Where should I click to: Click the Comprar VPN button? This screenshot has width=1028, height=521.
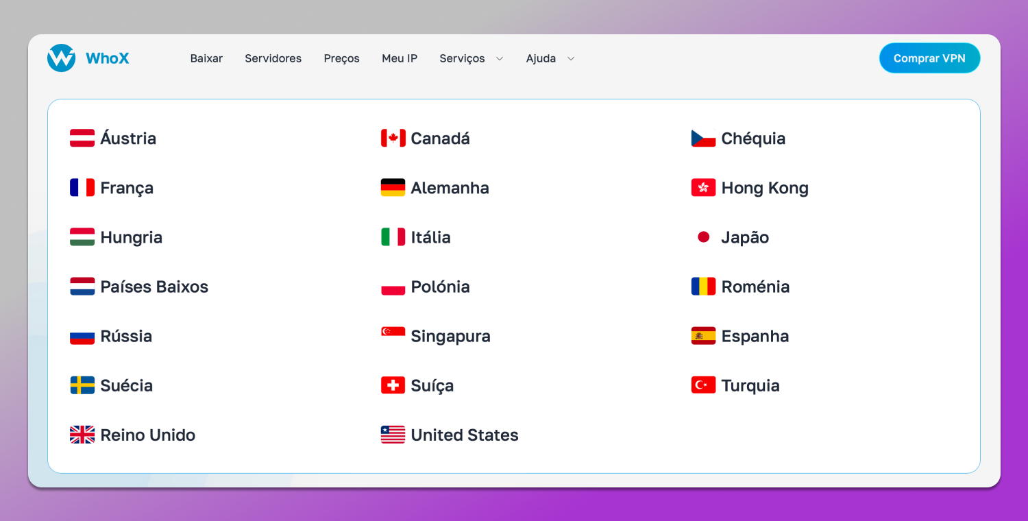point(929,58)
